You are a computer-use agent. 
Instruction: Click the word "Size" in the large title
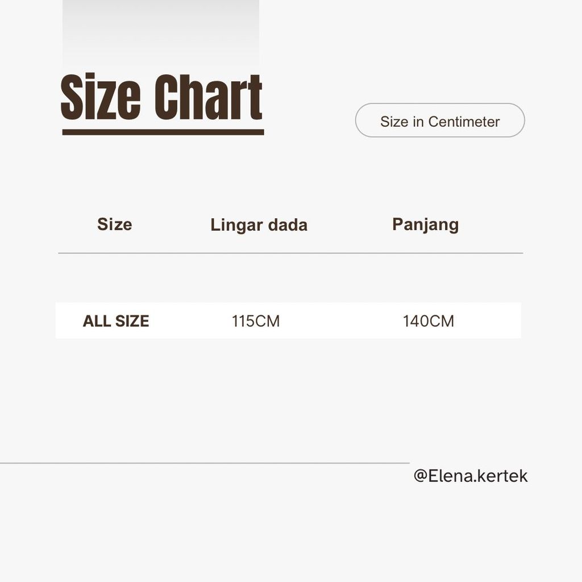[x=100, y=98]
